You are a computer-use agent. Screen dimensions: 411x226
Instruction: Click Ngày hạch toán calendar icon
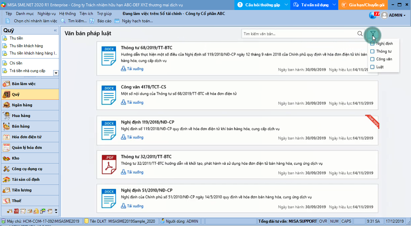(117, 21)
